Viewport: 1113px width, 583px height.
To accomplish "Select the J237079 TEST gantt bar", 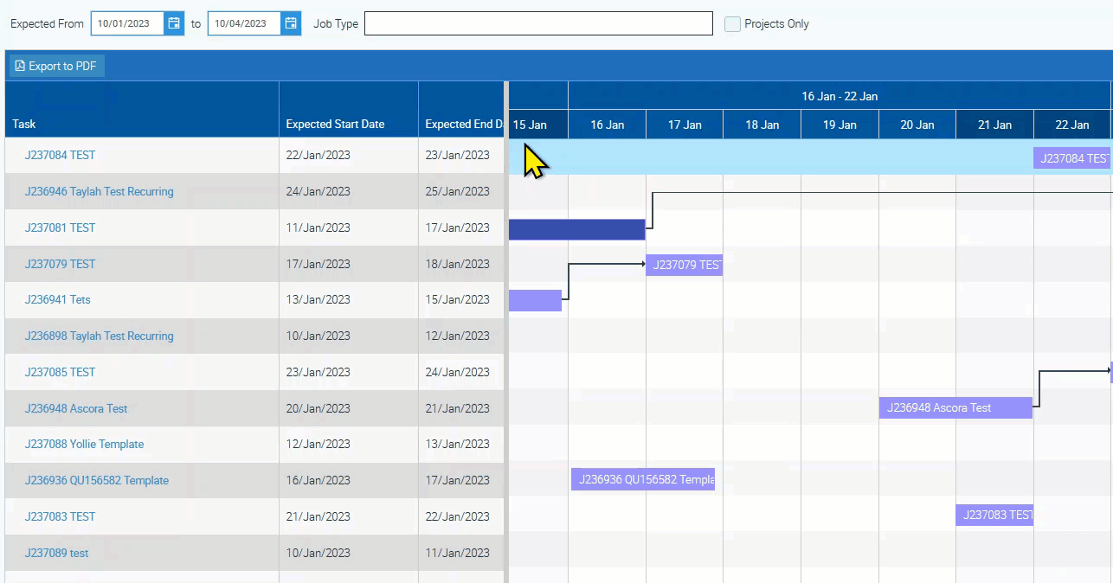I will (684, 265).
